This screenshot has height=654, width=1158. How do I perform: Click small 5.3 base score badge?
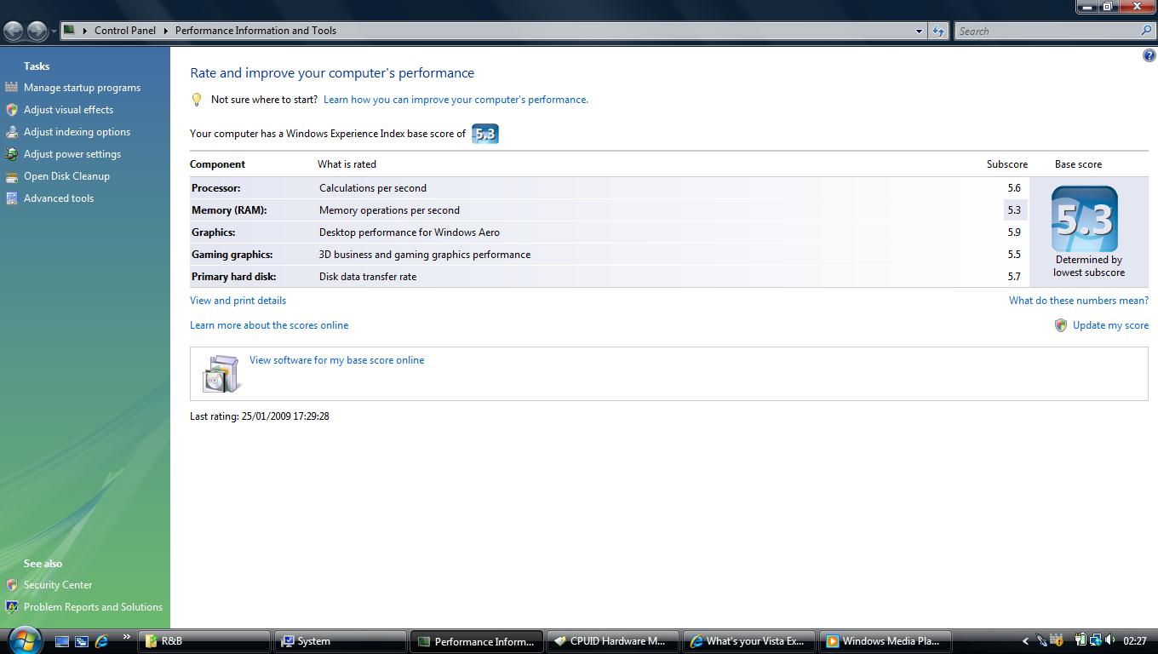click(x=485, y=134)
